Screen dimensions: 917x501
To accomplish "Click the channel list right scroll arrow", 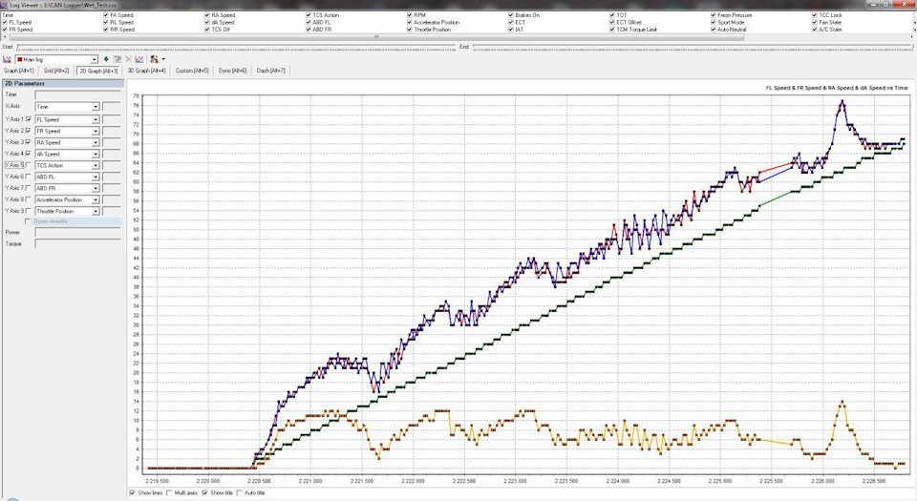I will 912,37.
